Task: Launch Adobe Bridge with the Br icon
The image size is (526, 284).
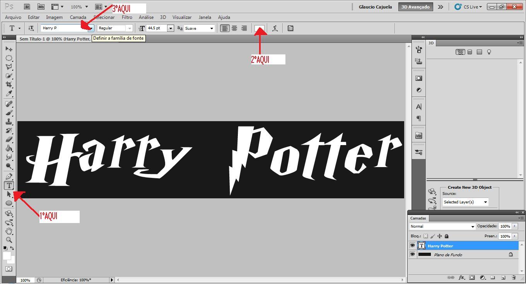Action: click(27, 7)
